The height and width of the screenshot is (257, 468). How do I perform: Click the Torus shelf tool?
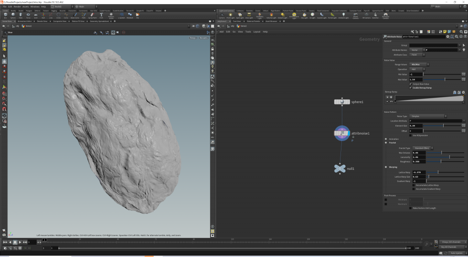(x=28, y=15)
